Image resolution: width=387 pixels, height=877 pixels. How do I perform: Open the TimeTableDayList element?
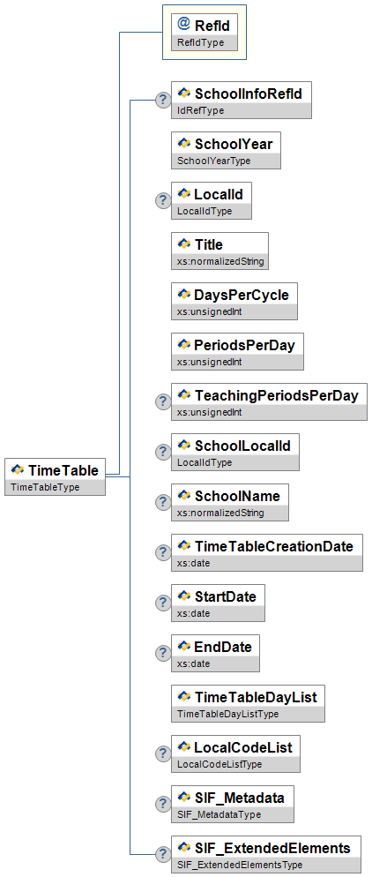(x=248, y=704)
